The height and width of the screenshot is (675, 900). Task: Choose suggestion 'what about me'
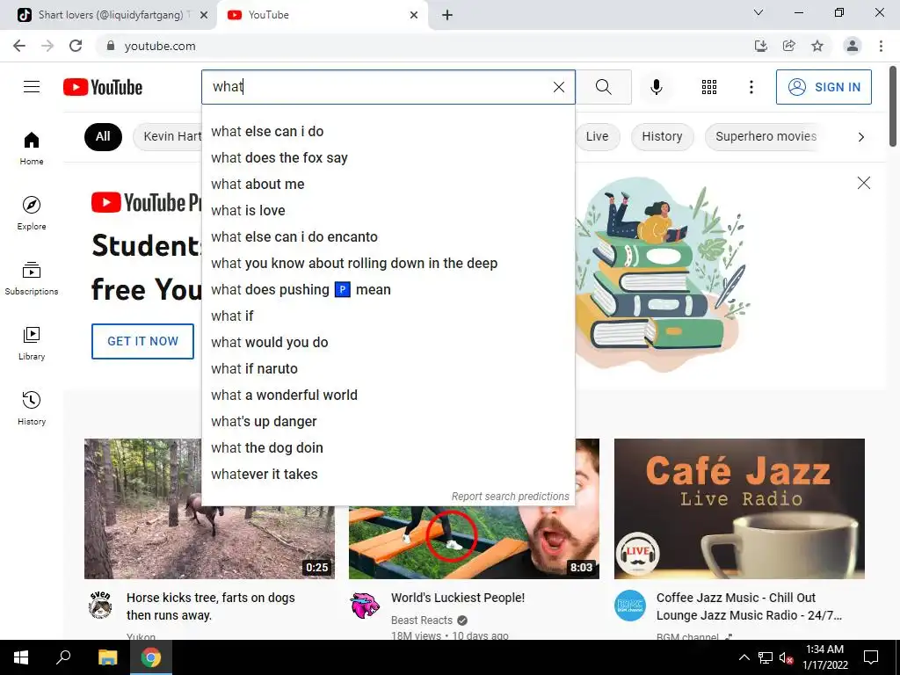pyautogui.click(x=388, y=185)
